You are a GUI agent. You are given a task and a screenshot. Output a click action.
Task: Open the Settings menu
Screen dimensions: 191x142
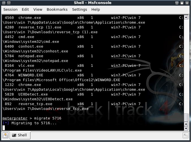pos(80,10)
